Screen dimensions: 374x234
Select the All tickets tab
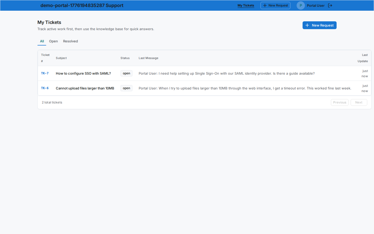[x=42, y=41]
